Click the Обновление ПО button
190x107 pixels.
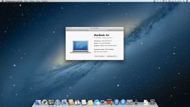click(x=112, y=56)
